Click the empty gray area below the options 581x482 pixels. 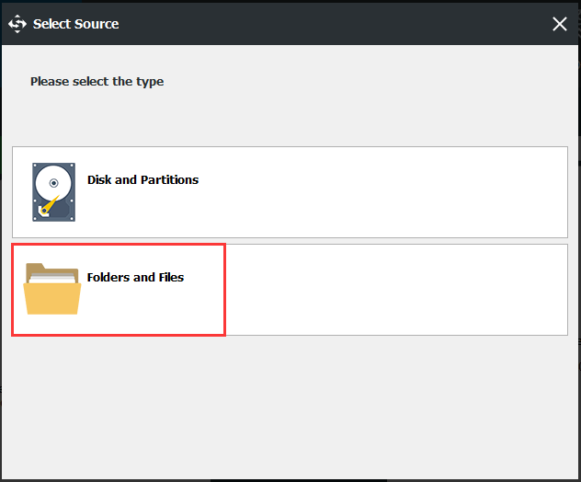[x=290, y=406]
